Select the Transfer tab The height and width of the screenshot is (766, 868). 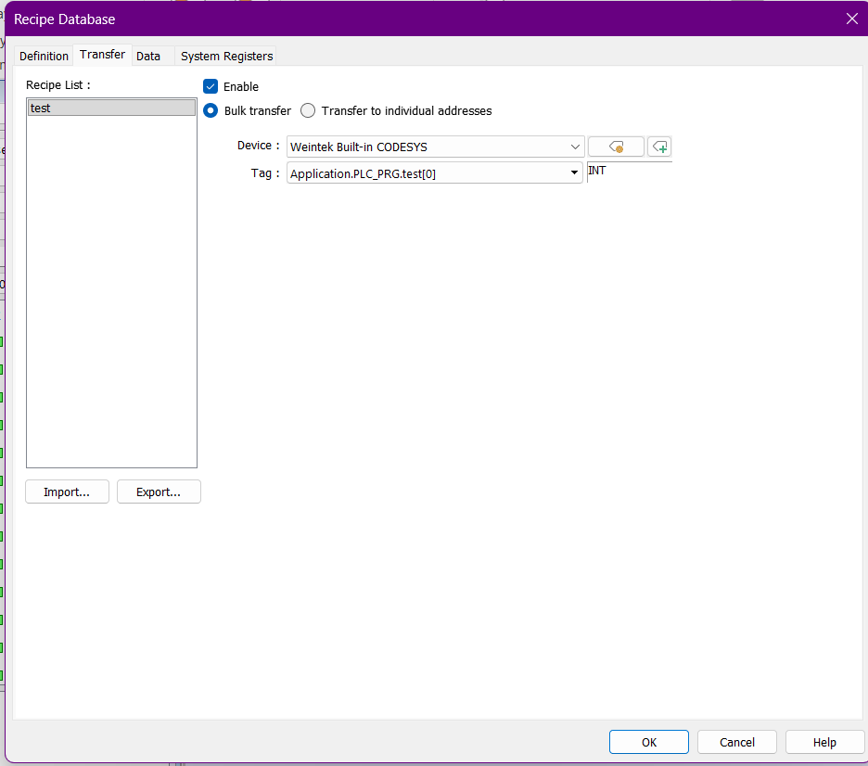coord(102,55)
